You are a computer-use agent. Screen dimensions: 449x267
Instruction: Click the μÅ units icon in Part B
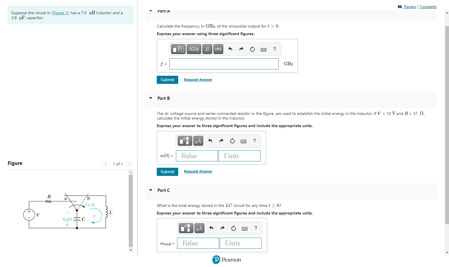pyautogui.click(x=198, y=141)
